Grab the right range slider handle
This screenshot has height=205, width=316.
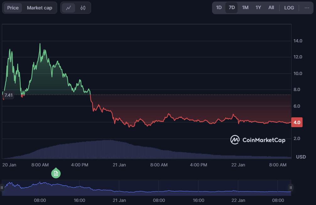point(291,188)
